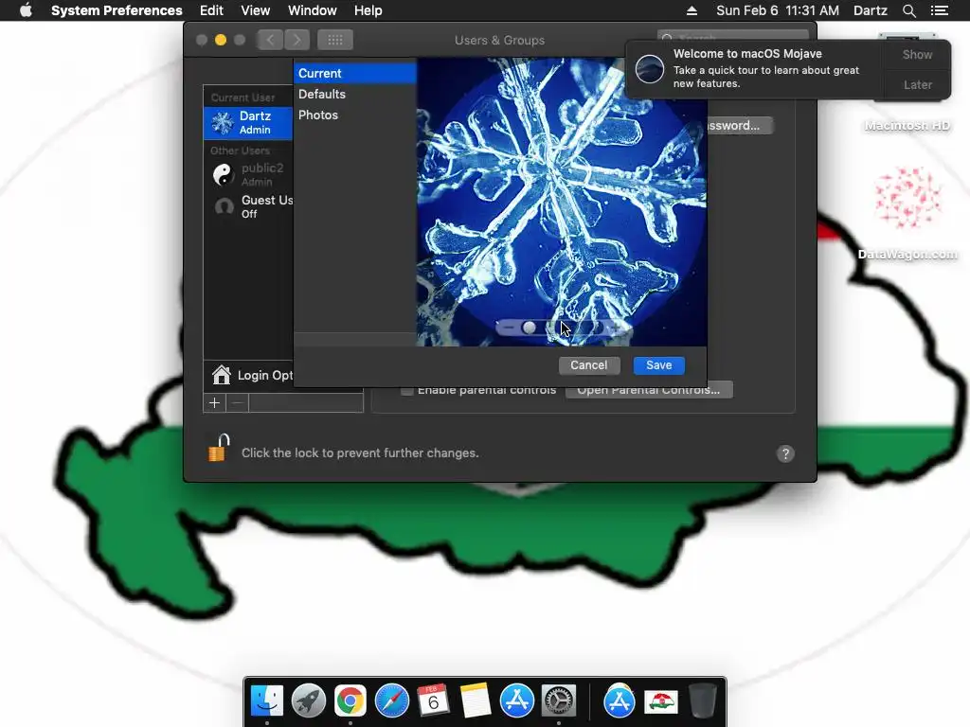Select Dartz Admin current user row

coord(248,122)
